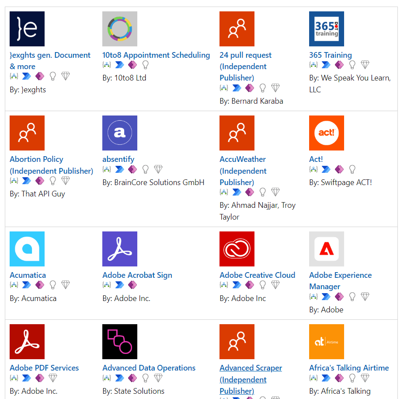Image resolution: width=404 pixels, height=399 pixels.
Task: Select the Power Apps icon under Act!
Action: (x=339, y=169)
